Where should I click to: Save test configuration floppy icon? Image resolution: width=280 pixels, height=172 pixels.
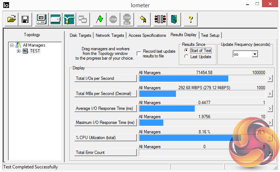point(25,19)
